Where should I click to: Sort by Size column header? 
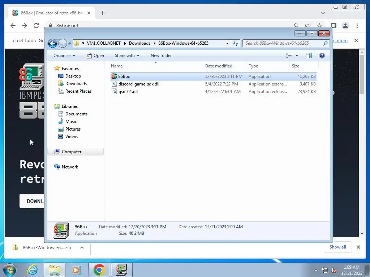click(304, 66)
